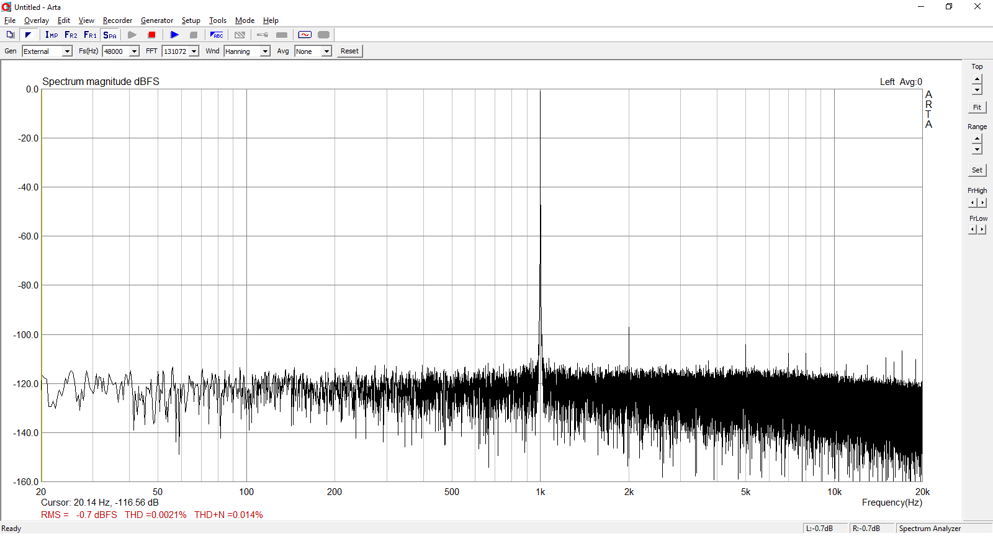Switch to Fr1 single-channel frequency response mode
Screen dimensions: 993x536
[90, 35]
